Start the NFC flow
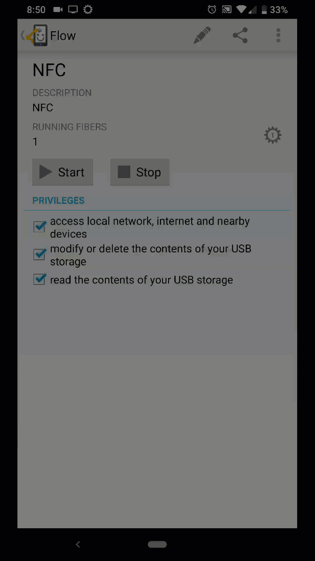The height and width of the screenshot is (561, 315). click(x=62, y=172)
